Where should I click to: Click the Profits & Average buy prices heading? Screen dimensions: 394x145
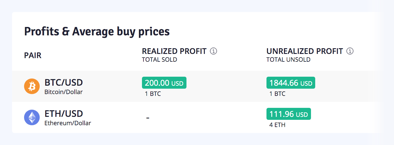click(97, 31)
